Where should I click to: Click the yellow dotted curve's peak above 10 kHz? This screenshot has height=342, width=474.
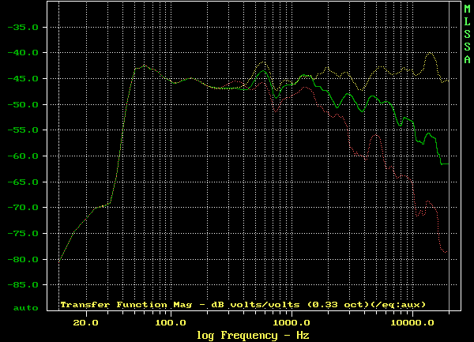[x=430, y=54]
